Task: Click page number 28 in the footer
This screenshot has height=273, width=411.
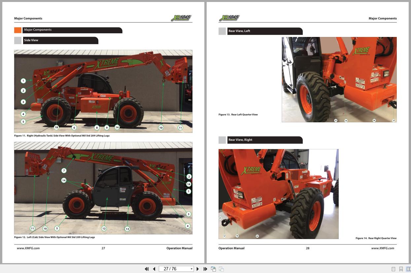Action: click(308, 248)
